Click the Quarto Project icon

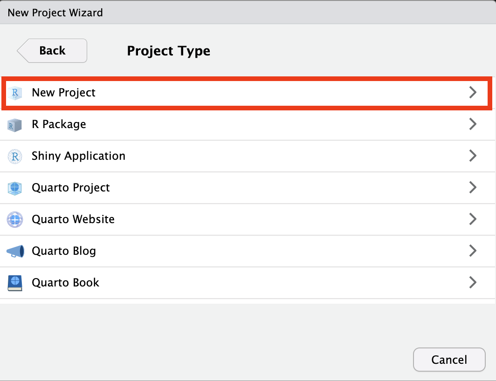(x=15, y=188)
